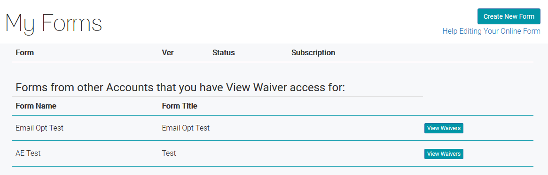Select Email Opt Test in Form Name column
The image size is (548, 175).
click(39, 128)
